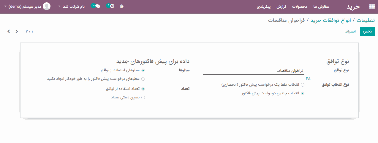Go to the previous record arrow

click(17, 31)
